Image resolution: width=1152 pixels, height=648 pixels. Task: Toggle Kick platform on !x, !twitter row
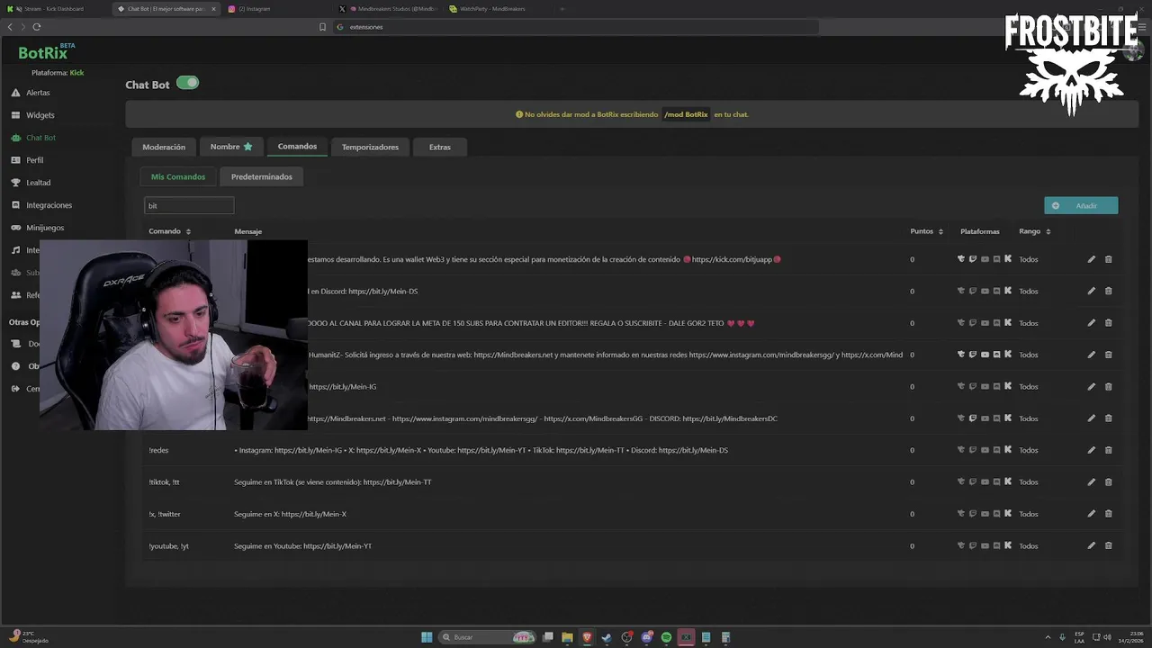coord(1008,514)
